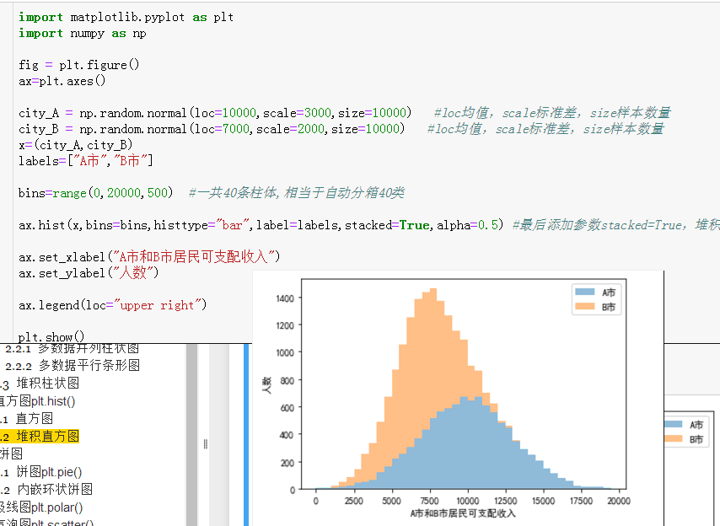Click the 'city_A = np.random.normal' code line

(x=215, y=113)
